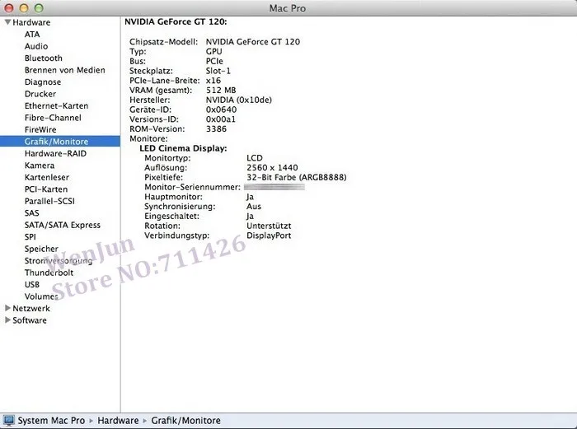This screenshot has height=429, width=577.
Task: Open the Hardware-RAID entry
Action: click(x=55, y=153)
